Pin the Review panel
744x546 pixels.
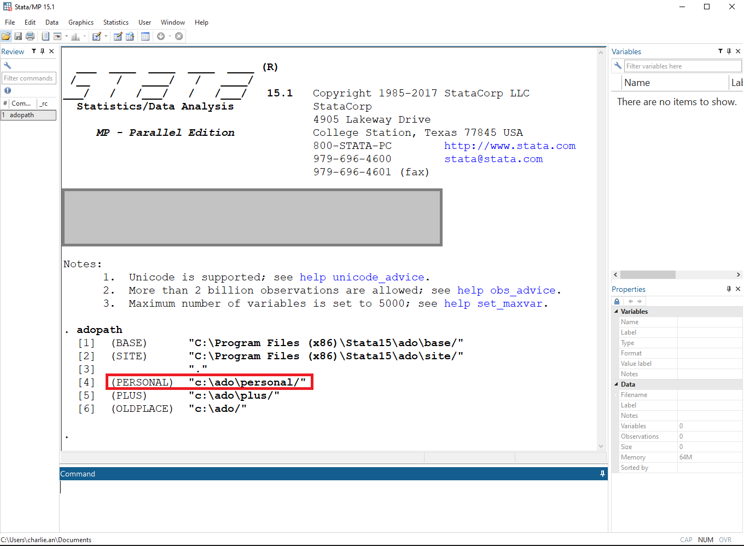(x=42, y=51)
